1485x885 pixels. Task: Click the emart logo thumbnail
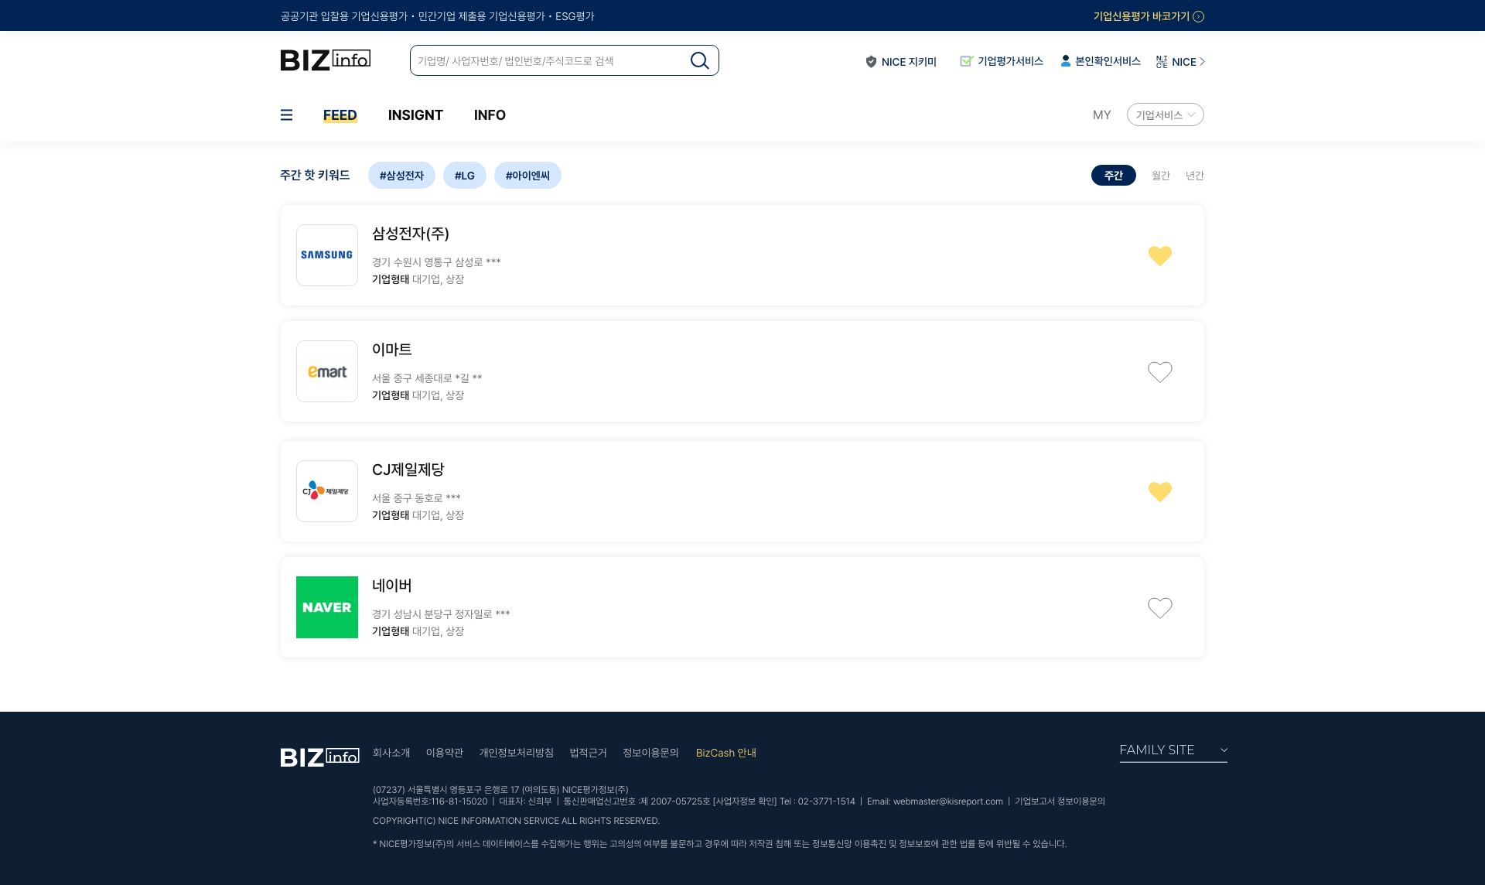[x=327, y=371]
